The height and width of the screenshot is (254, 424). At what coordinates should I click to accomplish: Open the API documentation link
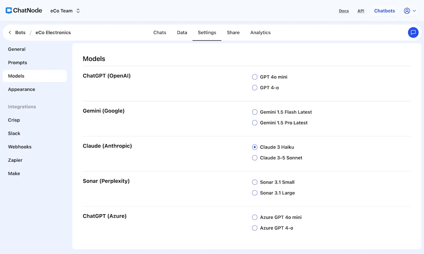361,11
